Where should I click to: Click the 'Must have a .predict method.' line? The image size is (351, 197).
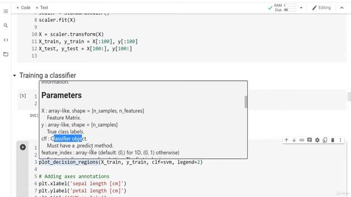point(80,146)
